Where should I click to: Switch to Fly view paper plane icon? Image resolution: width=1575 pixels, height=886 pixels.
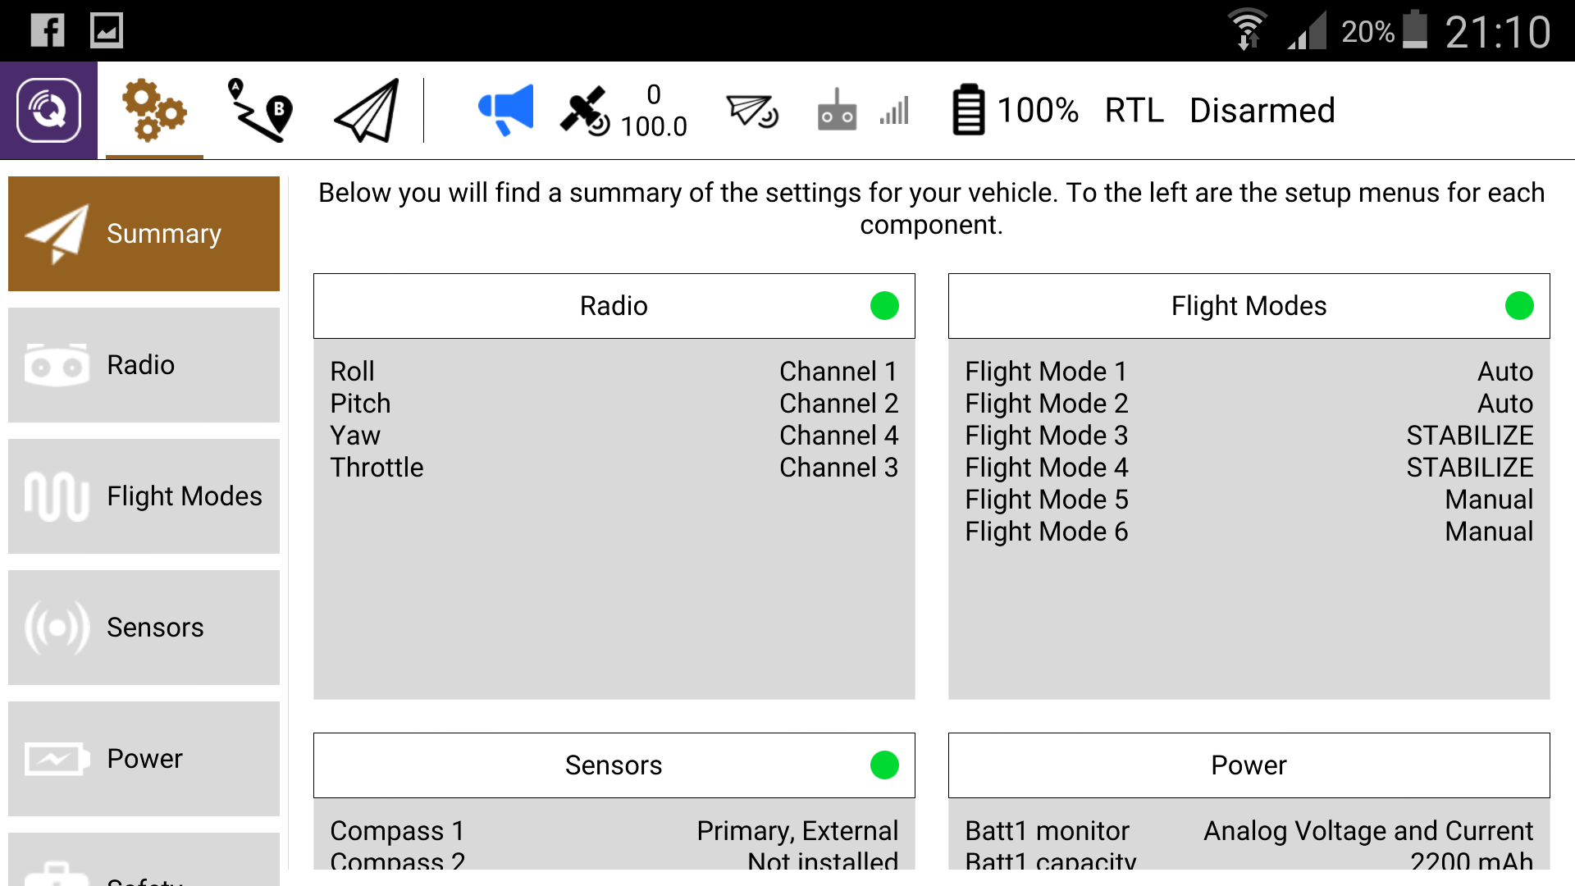367,111
